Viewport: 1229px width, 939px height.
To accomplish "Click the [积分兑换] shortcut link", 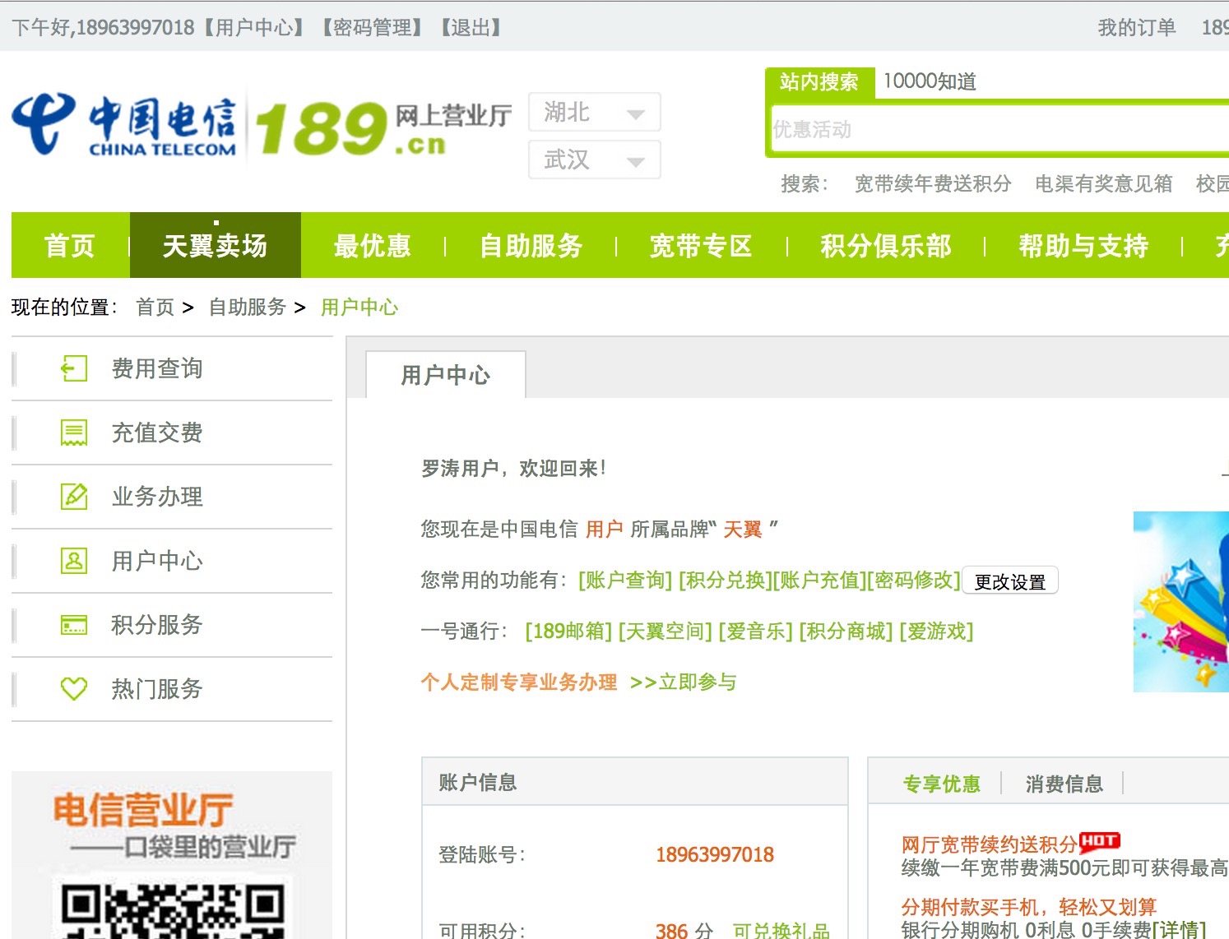I will tap(726, 581).
